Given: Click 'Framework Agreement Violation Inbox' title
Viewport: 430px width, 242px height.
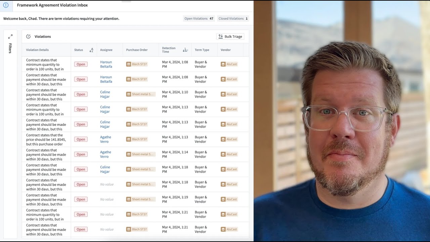Looking at the screenshot, I should click(52, 5).
